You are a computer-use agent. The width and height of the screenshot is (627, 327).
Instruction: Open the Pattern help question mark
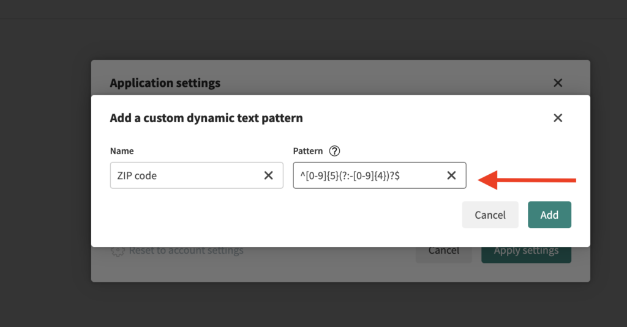pyautogui.click(x=334, y=151)
